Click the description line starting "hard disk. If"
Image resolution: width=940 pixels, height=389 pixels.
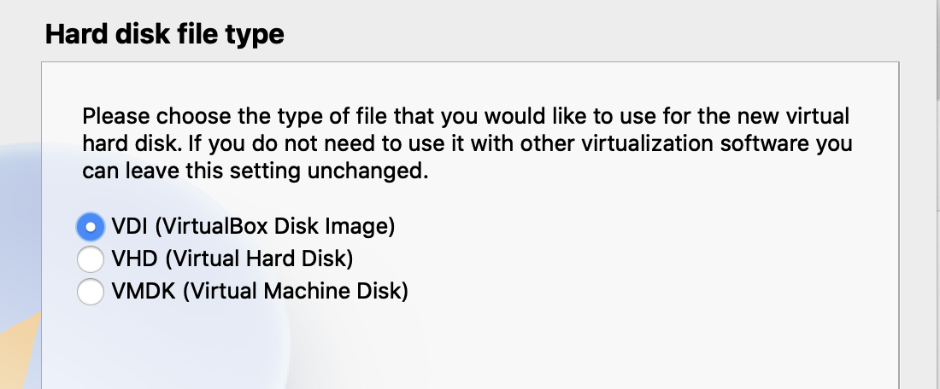coord(466,143)
